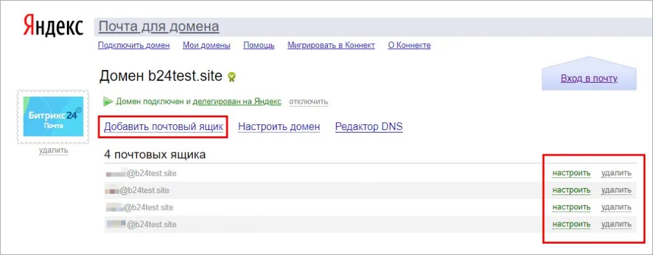The height and width of the screenshot is (255, 653).
Task: Click the Вход в почту link
Action: (x=589, y=78)
